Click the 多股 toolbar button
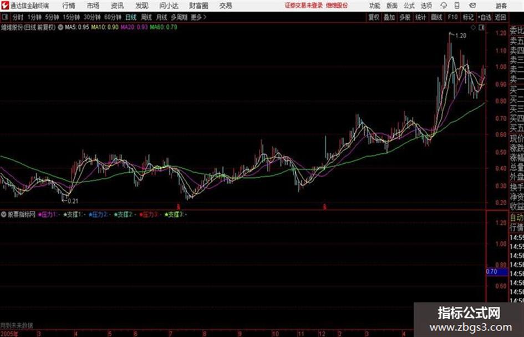This screenshot has width=524, height=337. click(x=405, y=17)
